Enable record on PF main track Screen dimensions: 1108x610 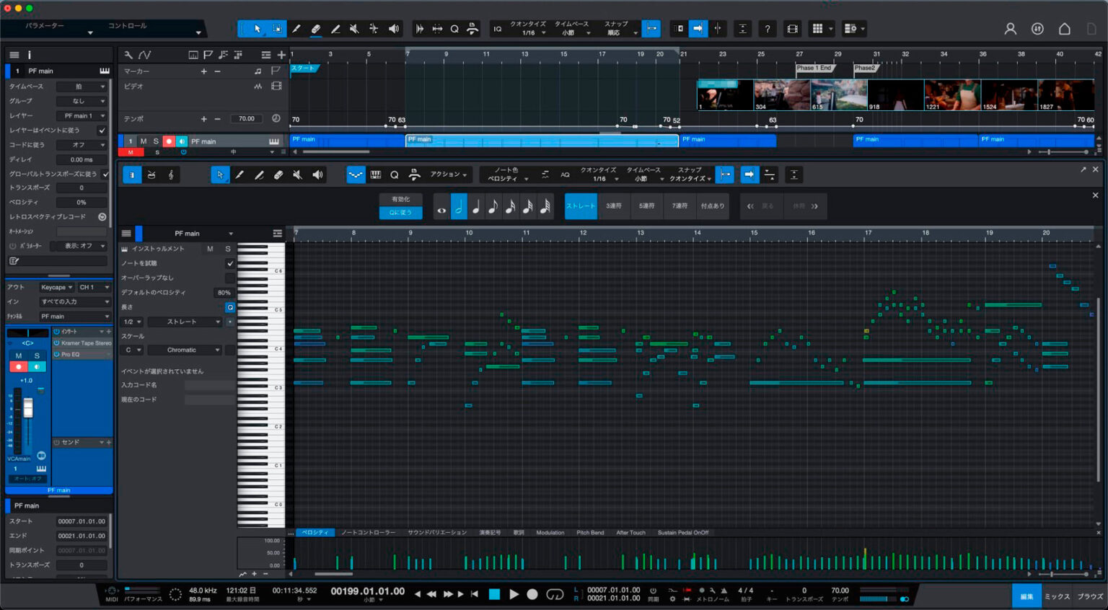[169, 141]
